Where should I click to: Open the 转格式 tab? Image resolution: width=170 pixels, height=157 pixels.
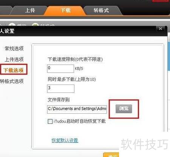tap(101, 11)
